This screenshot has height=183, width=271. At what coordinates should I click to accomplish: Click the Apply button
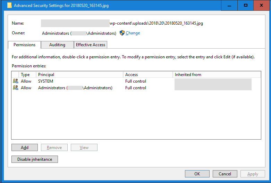click(x=253, y=174)
